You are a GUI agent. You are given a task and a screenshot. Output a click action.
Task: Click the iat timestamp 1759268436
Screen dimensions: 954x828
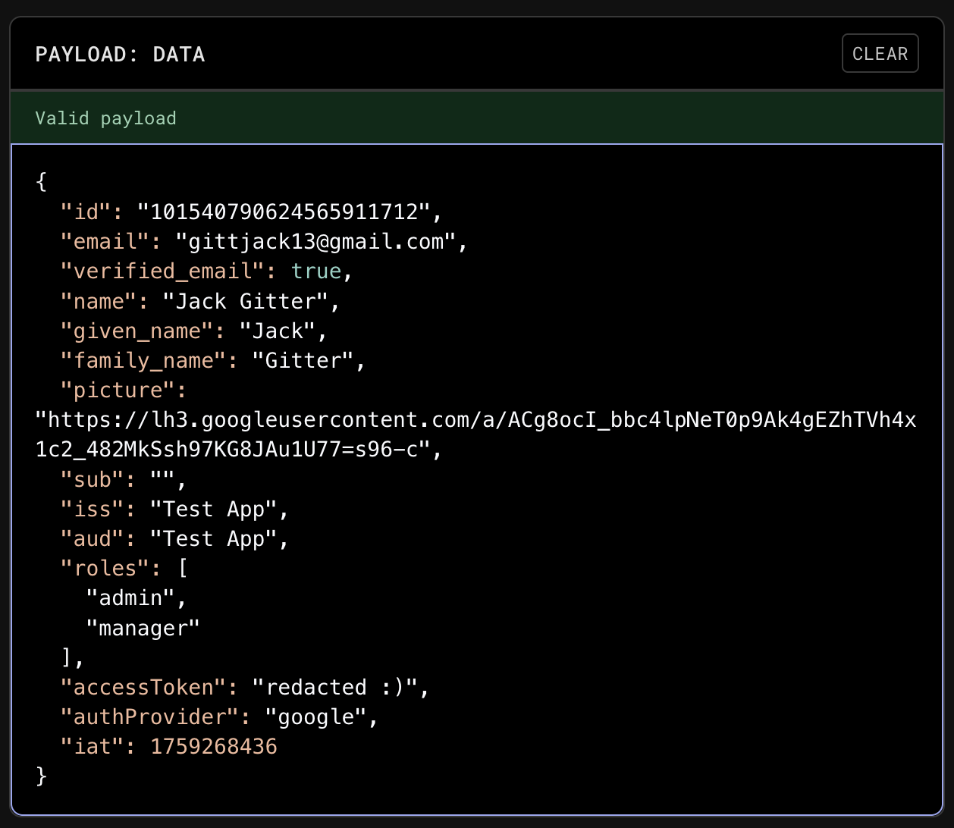tap(214, 747)
